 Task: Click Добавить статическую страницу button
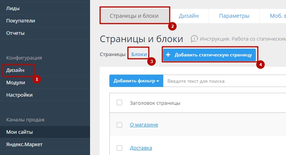tap(209, 55)
